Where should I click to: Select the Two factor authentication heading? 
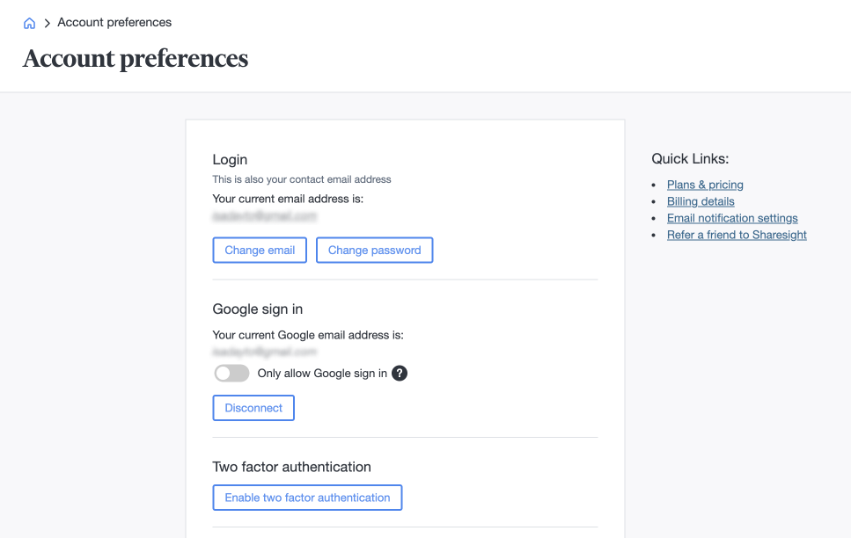point(291,467)
